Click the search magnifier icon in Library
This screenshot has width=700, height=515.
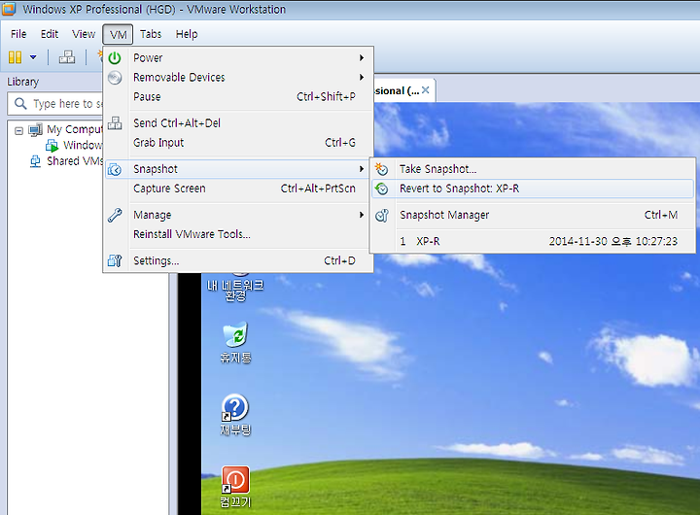(x=20, y=104)
